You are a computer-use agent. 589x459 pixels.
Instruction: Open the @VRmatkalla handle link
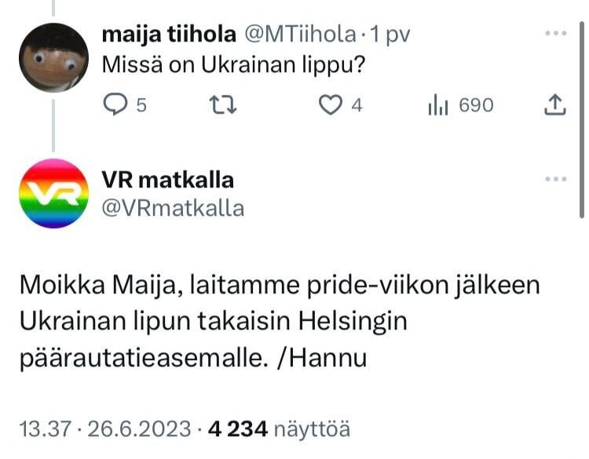(x=173, y=208)
